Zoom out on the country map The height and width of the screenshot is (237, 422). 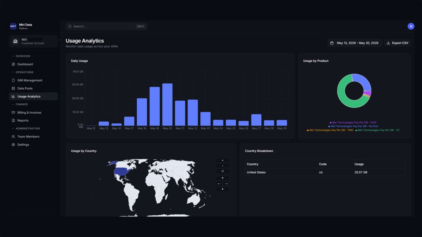coord(223,166)
